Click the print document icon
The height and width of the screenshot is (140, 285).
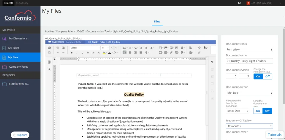pyautogui.click(x=50, y=48)
